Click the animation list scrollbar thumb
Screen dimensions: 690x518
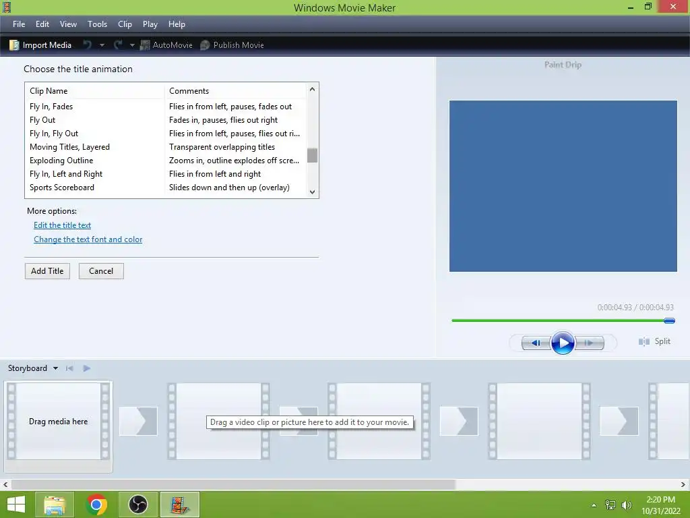(x=313, y=156)
